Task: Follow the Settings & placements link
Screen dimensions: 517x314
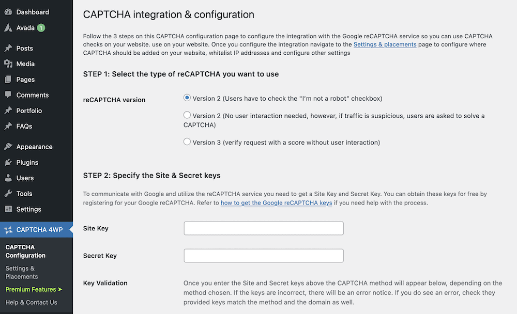Action: point(385,44)
